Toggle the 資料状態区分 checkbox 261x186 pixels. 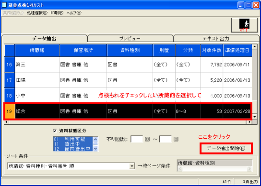click(55, 131)
